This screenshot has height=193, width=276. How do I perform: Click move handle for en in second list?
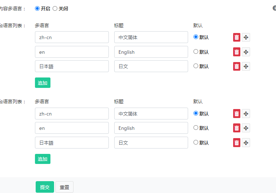(246, 128)
